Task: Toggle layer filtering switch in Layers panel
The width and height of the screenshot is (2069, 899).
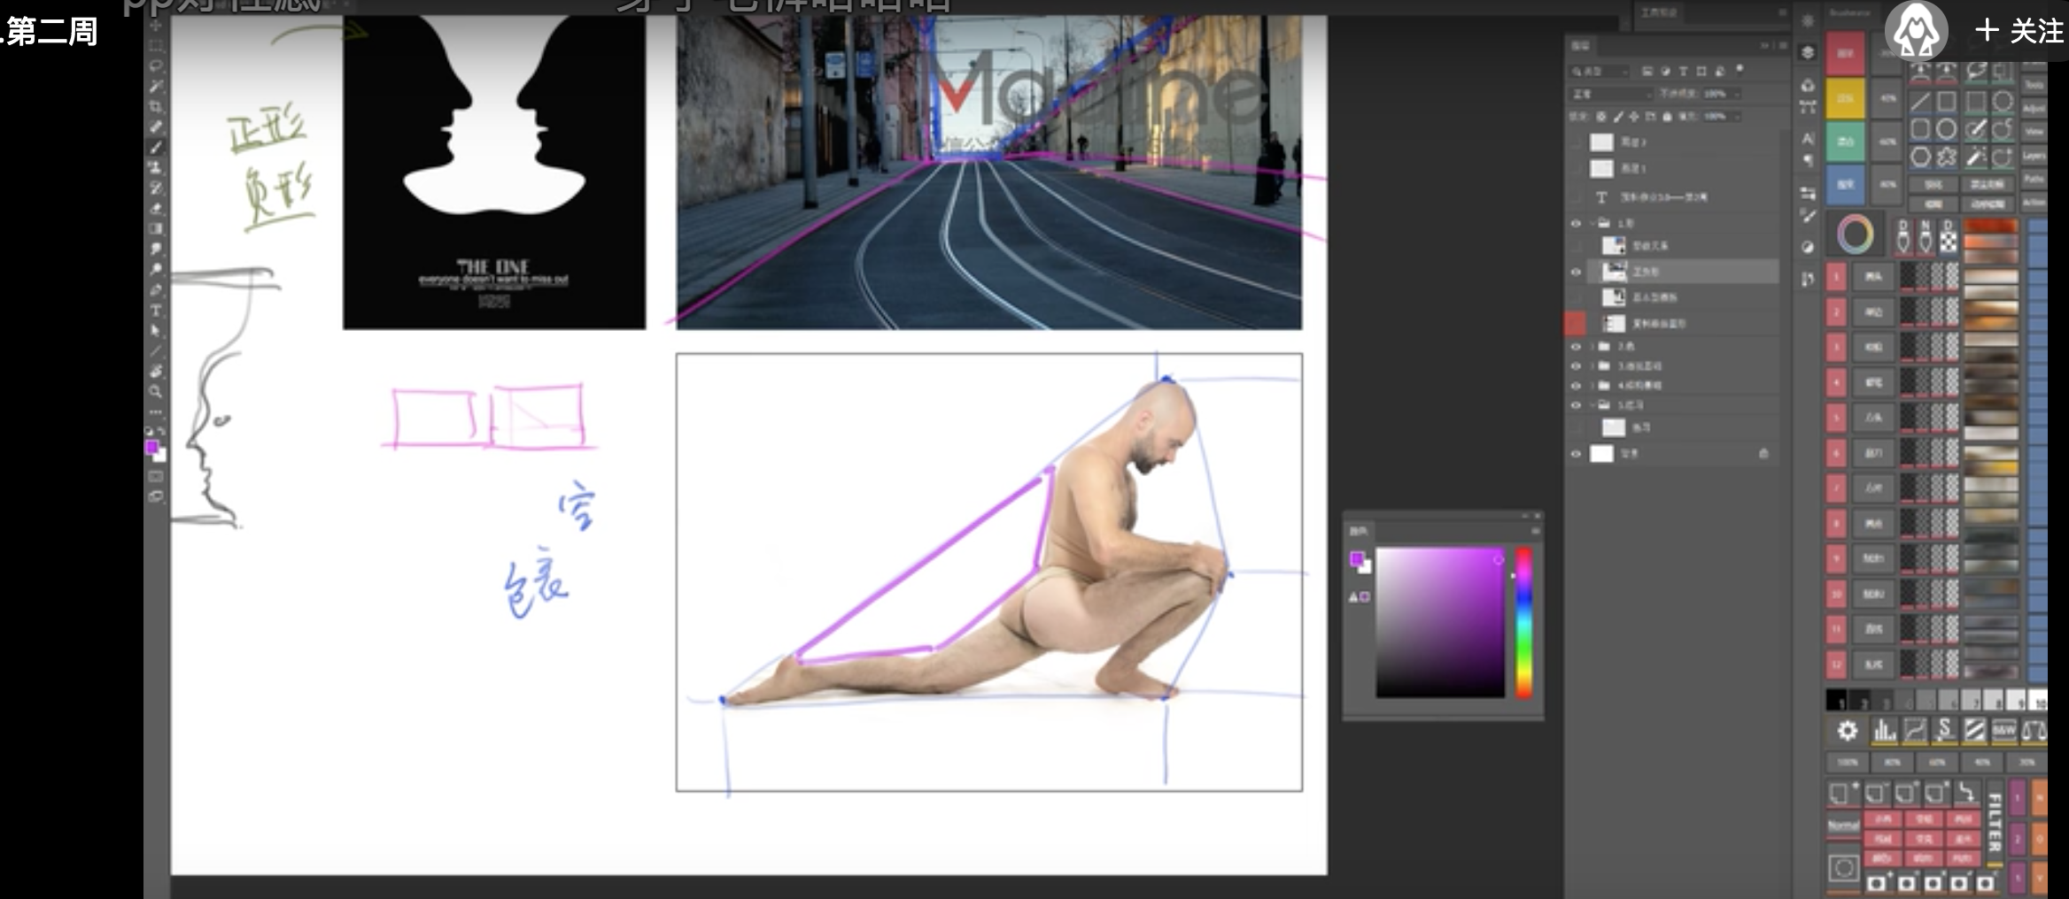Action: [1740, 70]
